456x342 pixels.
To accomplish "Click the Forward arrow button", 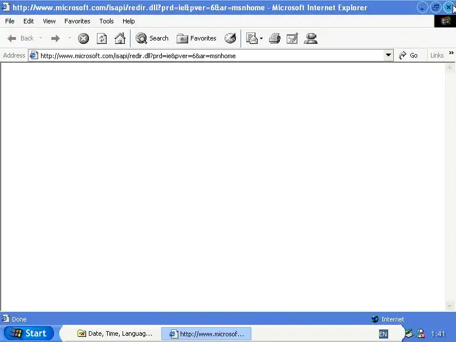I will click(x=55, y=38).
